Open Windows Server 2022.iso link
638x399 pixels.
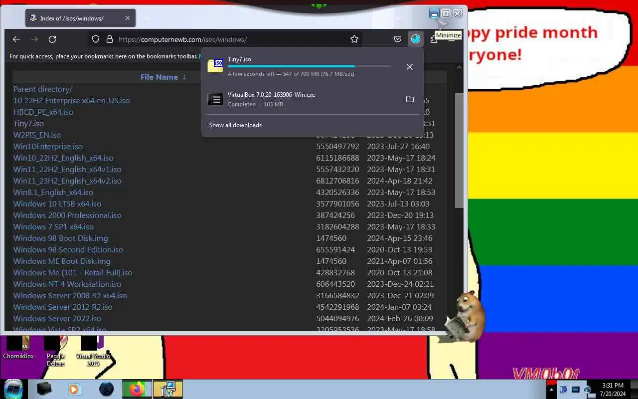coord(57,318)
